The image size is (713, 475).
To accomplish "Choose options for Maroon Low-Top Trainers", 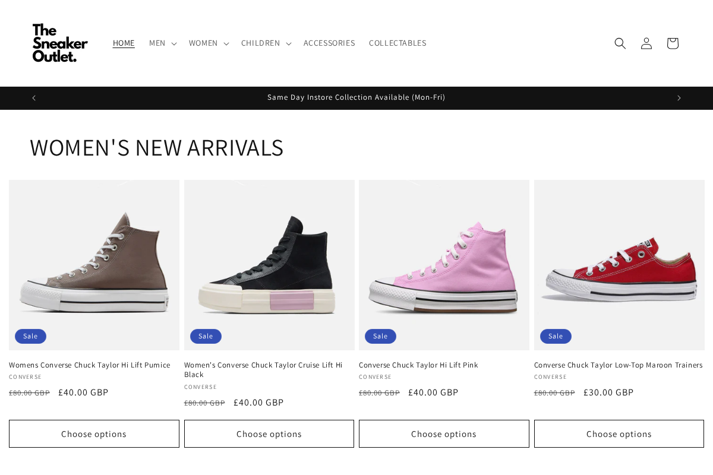I will point(619,433).
